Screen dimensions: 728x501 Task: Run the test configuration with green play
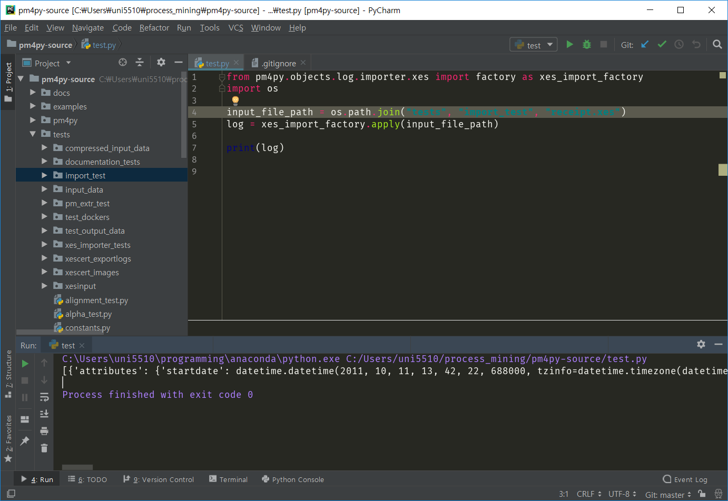coord(569,45)
